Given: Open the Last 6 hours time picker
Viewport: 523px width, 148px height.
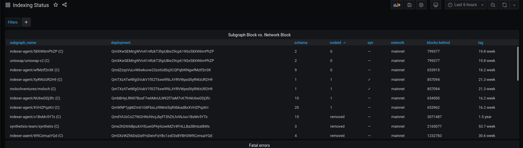Looking at the screenshot, I should tap(466, 5).
